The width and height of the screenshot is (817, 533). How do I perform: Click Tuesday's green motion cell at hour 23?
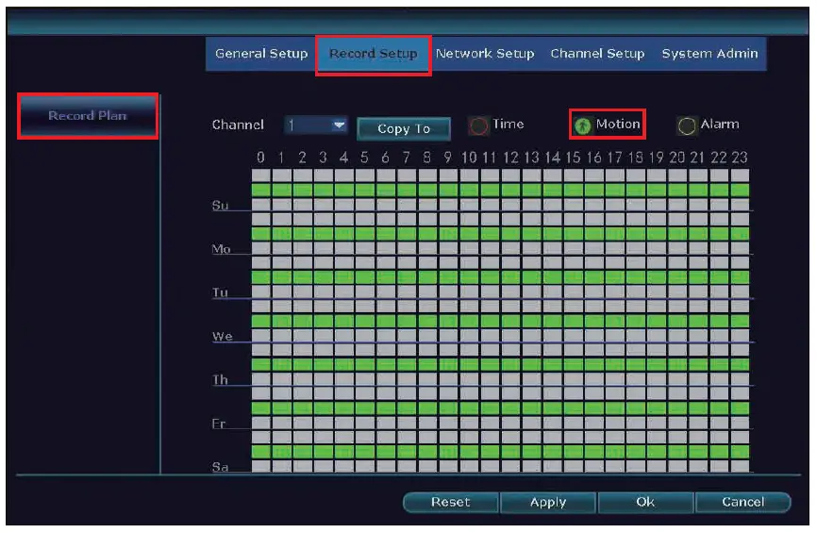[x=740, y=277]
